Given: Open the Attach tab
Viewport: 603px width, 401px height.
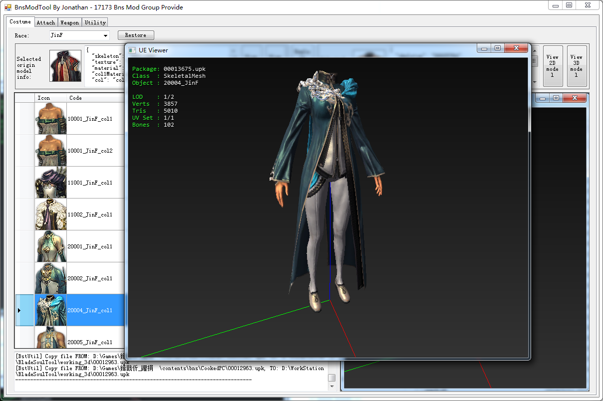Looking at the screenshot, I should 46,22.
